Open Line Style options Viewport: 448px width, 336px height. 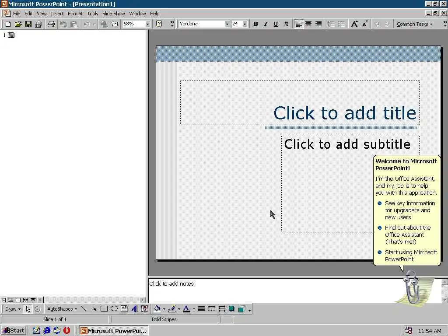coord(201,309)
